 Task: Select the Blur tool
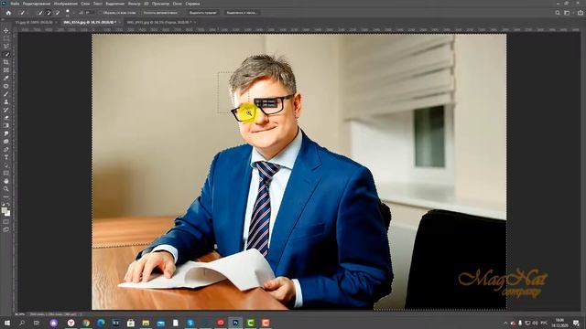[x=6, y=133]
